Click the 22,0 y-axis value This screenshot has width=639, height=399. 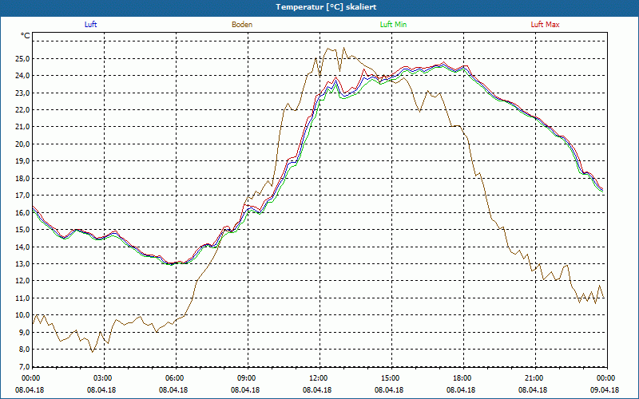23,110
